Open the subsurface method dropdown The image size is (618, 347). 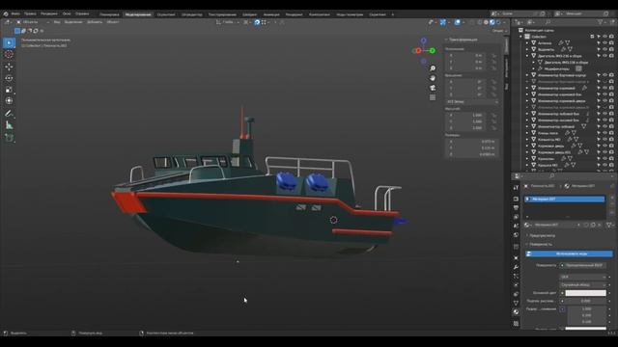583,285
